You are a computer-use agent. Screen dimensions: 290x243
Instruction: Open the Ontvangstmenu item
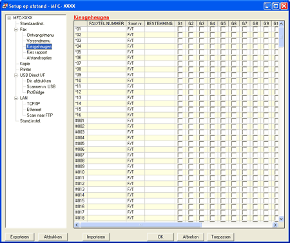pyautogui.click(x=40, y=35)
